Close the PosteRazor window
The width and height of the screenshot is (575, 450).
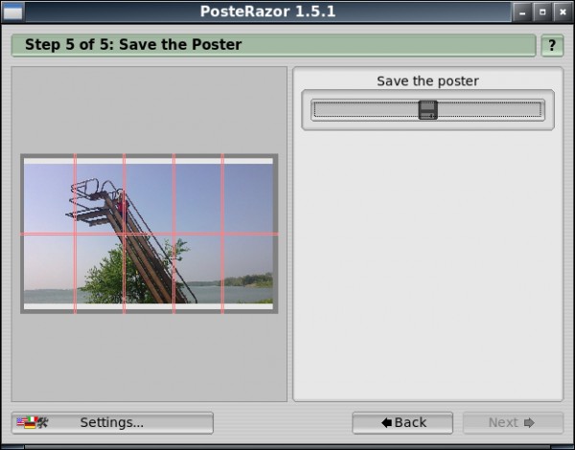(563, 12)
